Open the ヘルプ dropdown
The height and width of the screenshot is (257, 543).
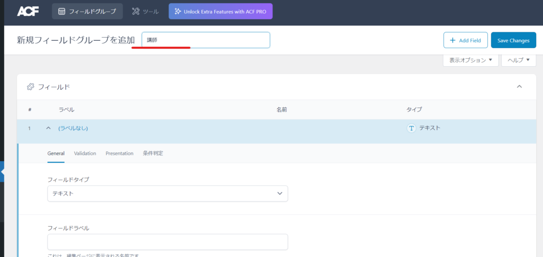point(518,60)
